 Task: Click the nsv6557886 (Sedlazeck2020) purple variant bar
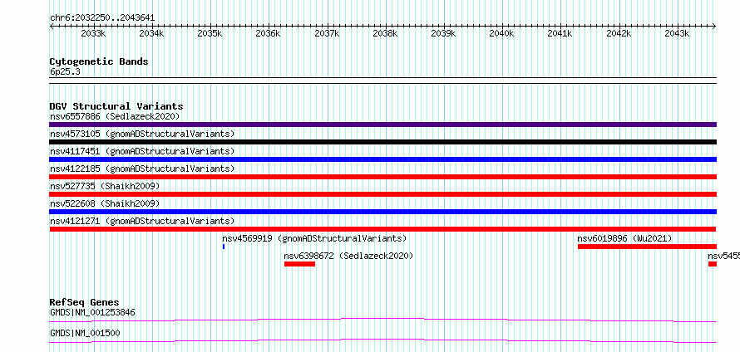[x=382, y=125]
